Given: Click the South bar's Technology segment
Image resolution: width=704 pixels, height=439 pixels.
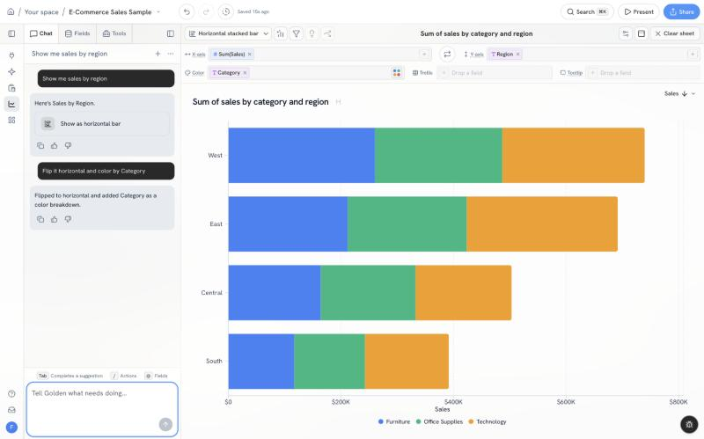Looking at the screenshot, I should [x=407, y=362].
